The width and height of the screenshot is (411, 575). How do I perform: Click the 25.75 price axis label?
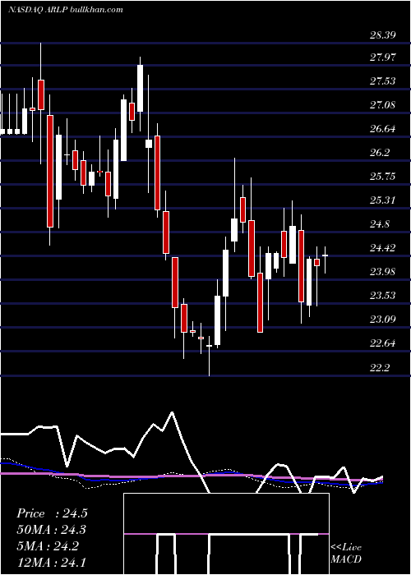382,177
